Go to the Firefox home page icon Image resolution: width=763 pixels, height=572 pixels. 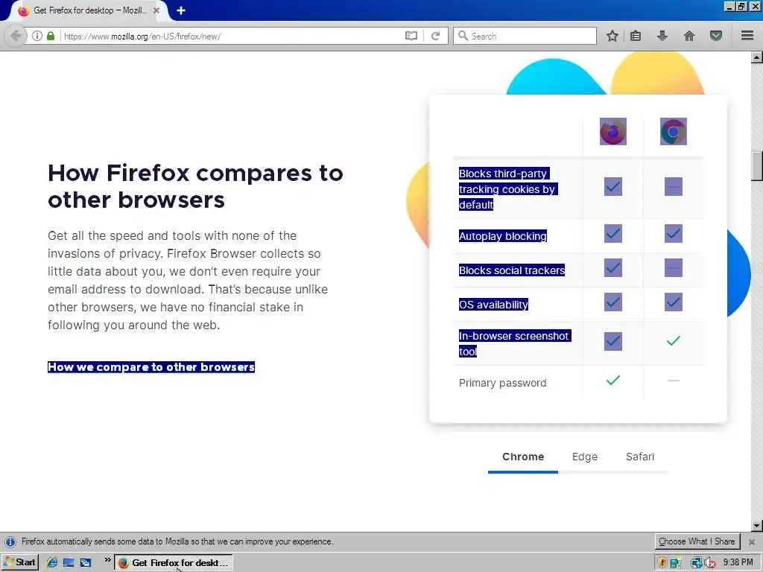pos(689,36)
